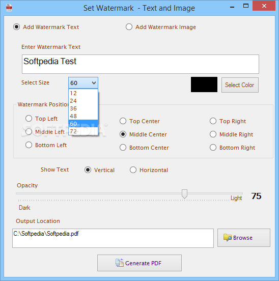Choose size 36 from the list
Viewport: 279px width, 281px height.
[x=83, y=108]
